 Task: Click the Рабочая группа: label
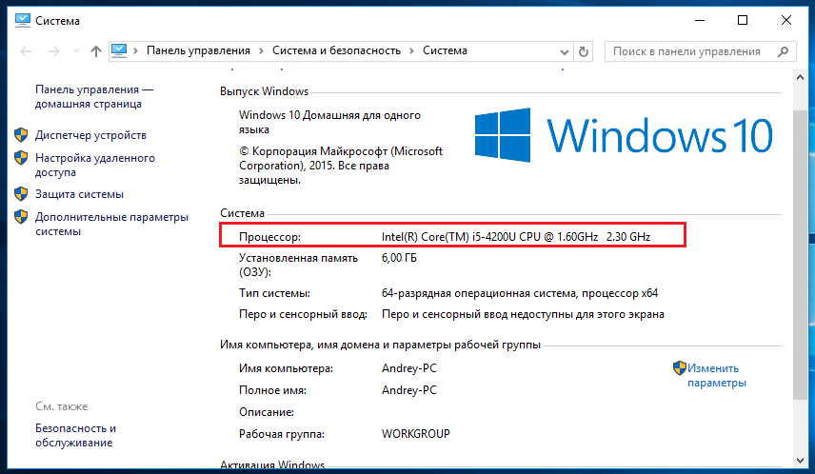[x=282, y=434]
